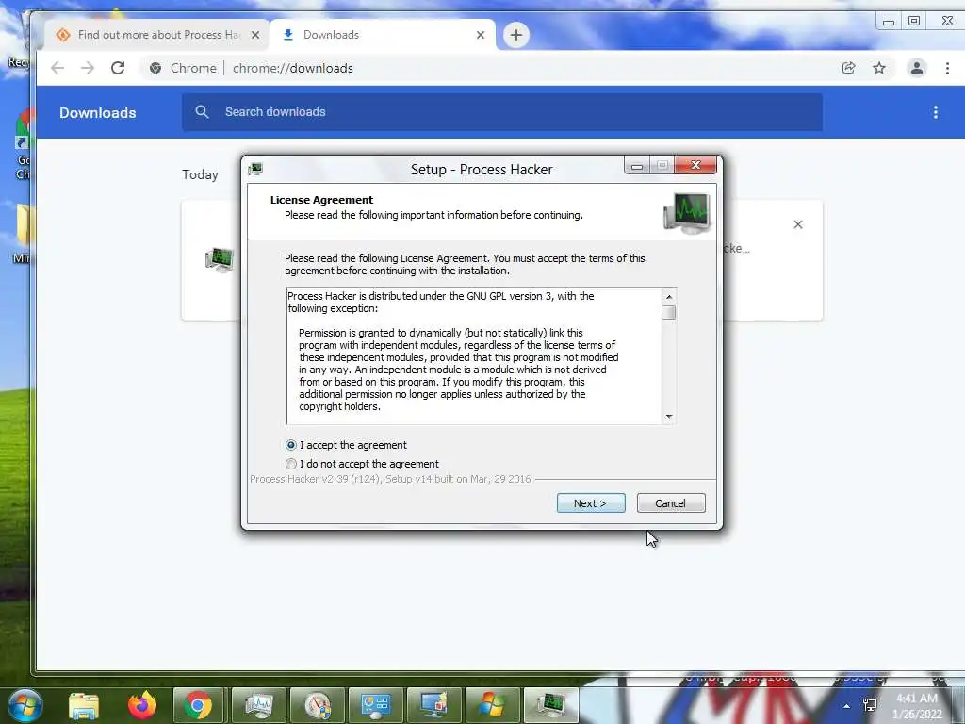Screen dimensions: 965x724
Task: Click the Chrome site info icon
Action: coord(155,68)
